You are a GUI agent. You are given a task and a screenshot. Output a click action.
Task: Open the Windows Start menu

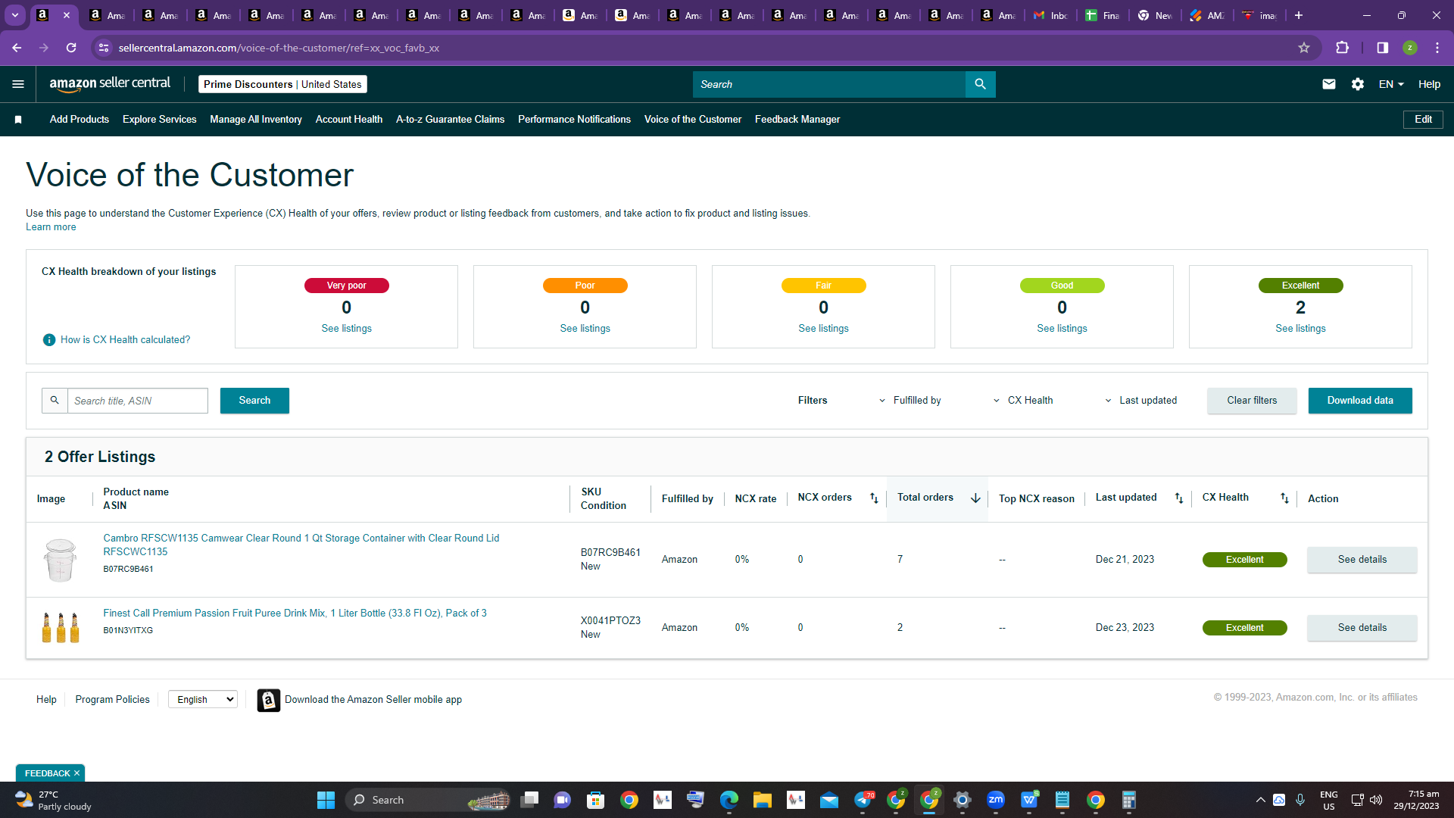[326, 800]
